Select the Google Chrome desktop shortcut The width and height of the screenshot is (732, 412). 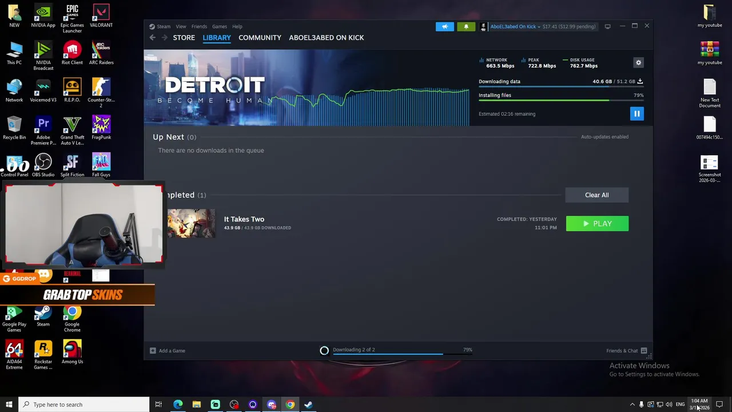click(72, 318)
